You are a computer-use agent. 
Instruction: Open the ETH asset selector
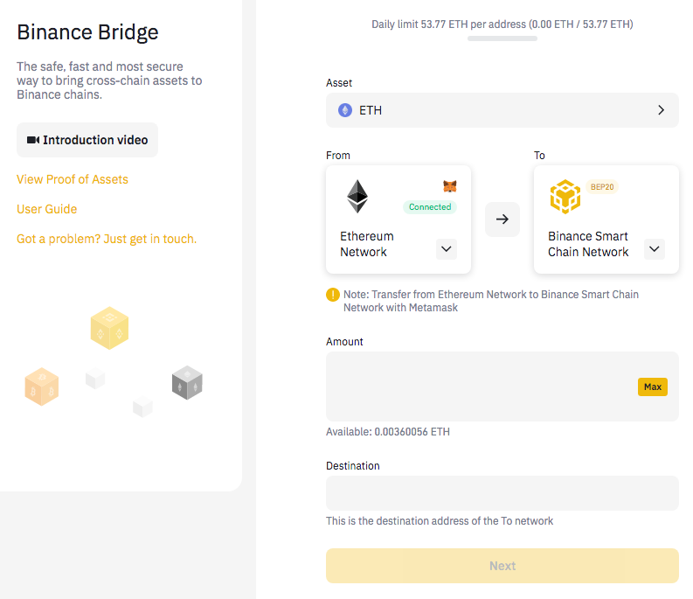click(x=502, y=110)
